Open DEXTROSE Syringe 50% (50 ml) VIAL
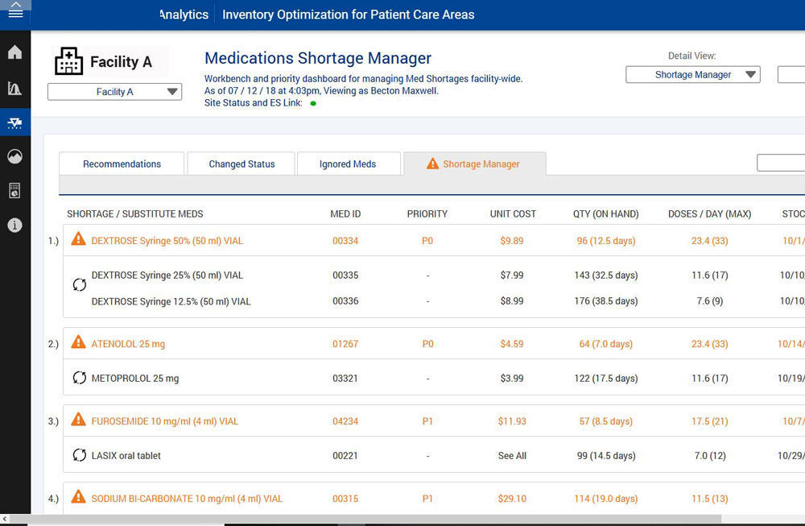The height and width of the screenshot is (526, 805). point(167,241)
